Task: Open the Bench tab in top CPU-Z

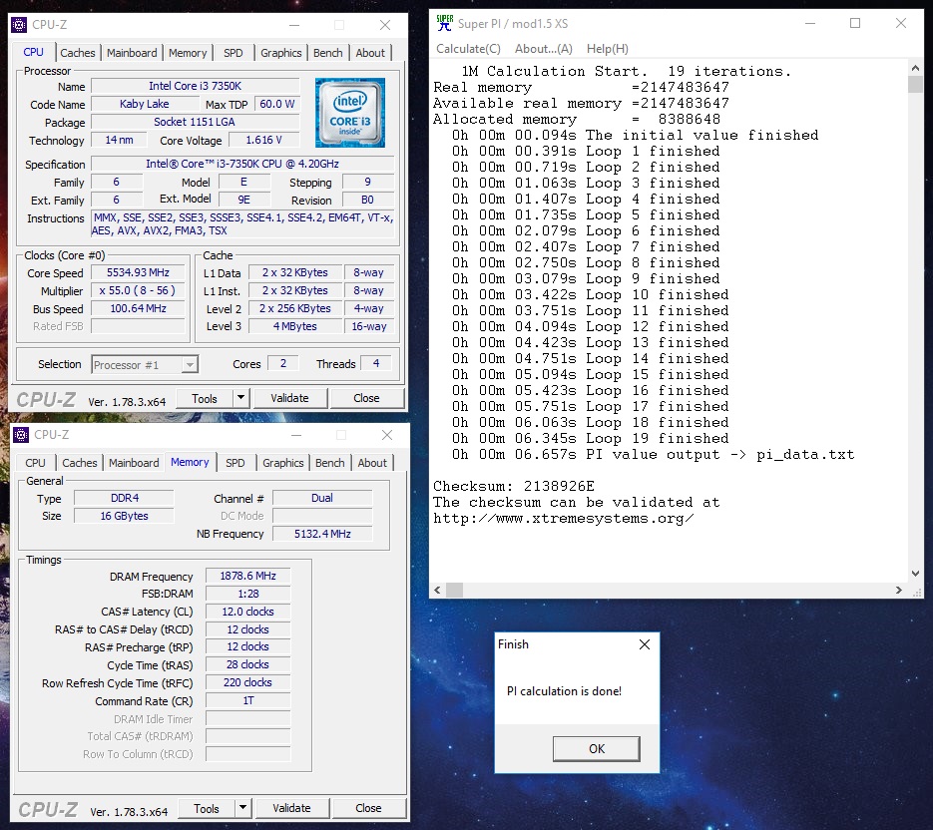Action: tap(328, 52)
